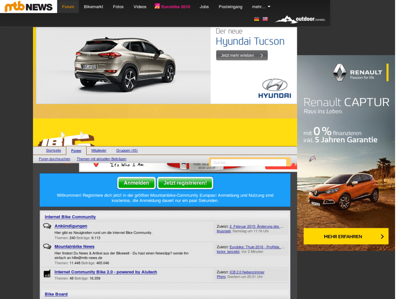Open the Bike Board category link
The image size is (399, 299).
point(56,294)
